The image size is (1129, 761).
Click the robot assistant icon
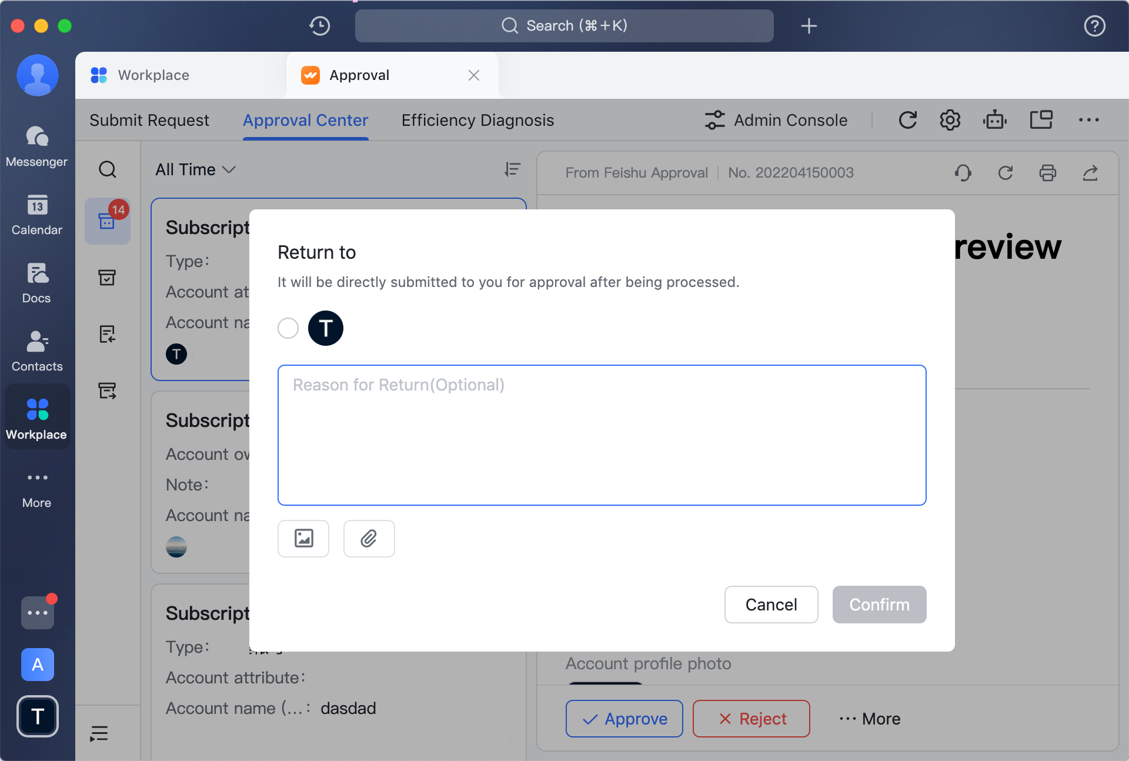point(994,120)
